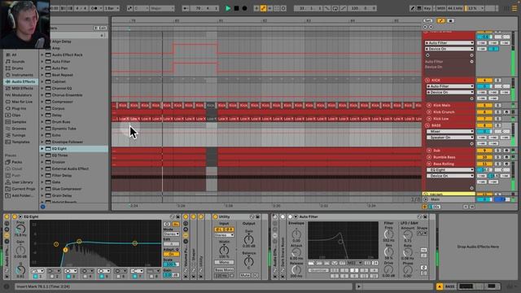
Task: Expand the Compressor folder in the browser
Action: coord(42,102)
